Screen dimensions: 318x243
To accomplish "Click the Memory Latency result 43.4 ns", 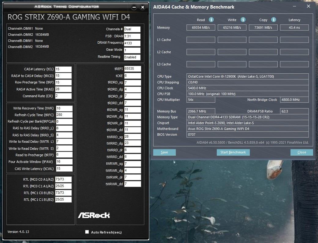I will (x=294, y=28).
